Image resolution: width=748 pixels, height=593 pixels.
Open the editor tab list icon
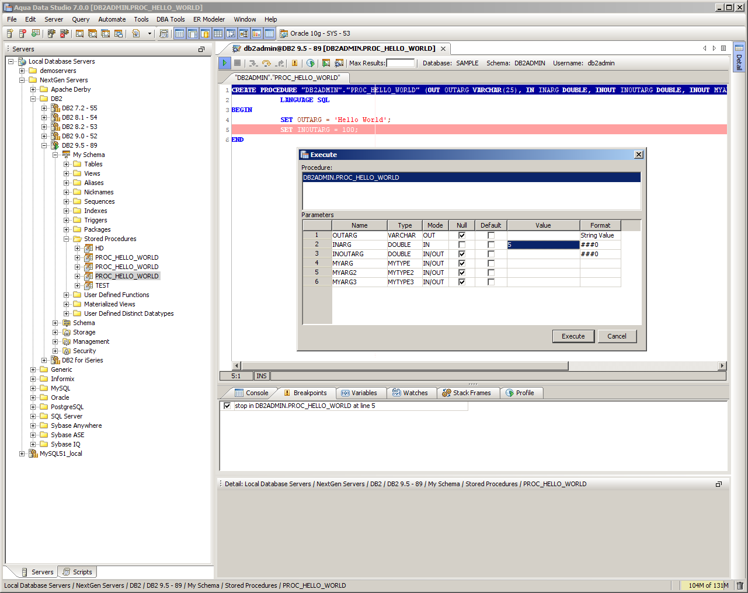(723, 48)
